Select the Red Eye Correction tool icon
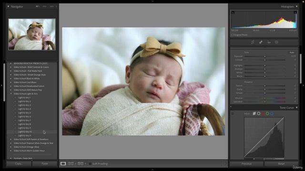This screenshot has height=171, width=305. (x=269, y=42)
